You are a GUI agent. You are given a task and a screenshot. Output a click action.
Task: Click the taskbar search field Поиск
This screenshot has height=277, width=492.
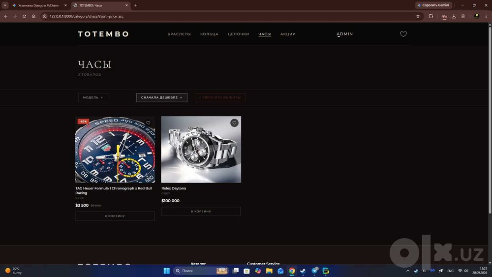coord(201,271)
